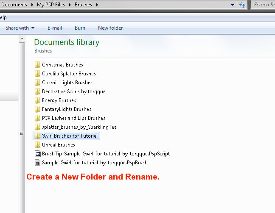Select Corelila Splatter Brushes name
Image resolution: width=275 pixels, height=213 pixels.
pos(69,74)
